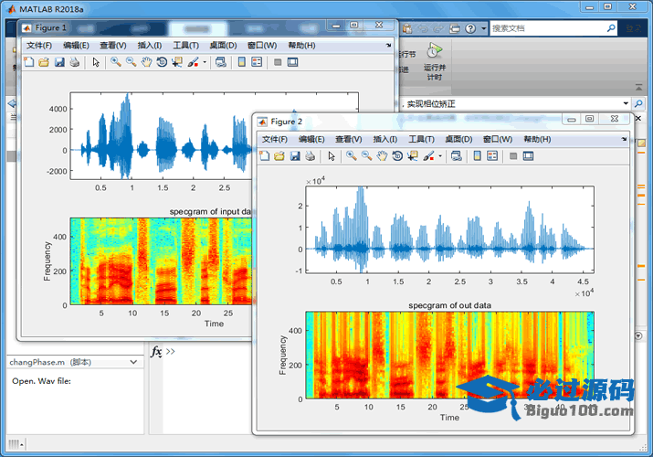Print Figure 1 with the printer icon
Viewport: 653px width, 457px height.
coord(75,62)
